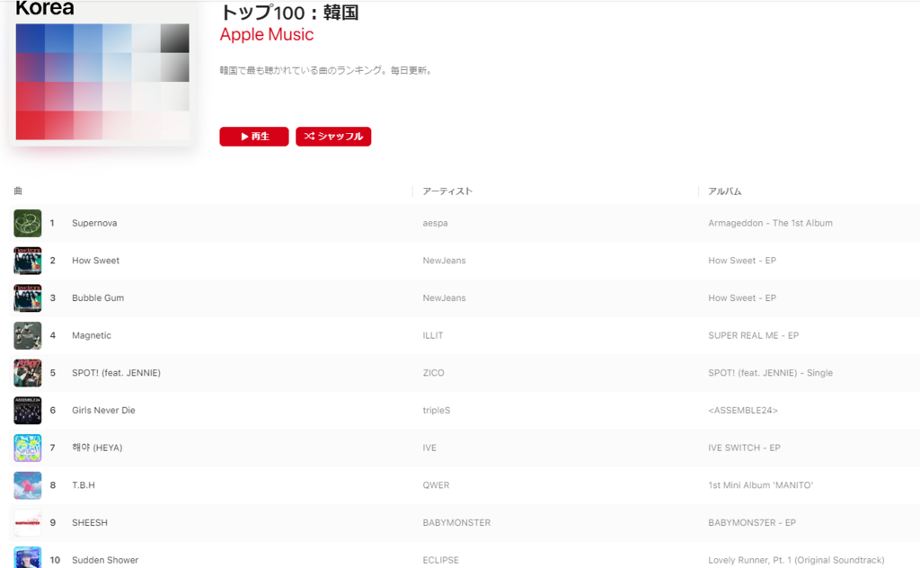Open artist tripleS
The width and height of the screenshot is (920, 568).
437,410
